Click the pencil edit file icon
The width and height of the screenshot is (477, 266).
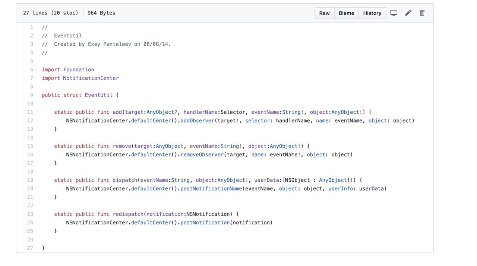tap(408, 13)
